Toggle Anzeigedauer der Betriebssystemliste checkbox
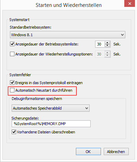 pos(12,44)
